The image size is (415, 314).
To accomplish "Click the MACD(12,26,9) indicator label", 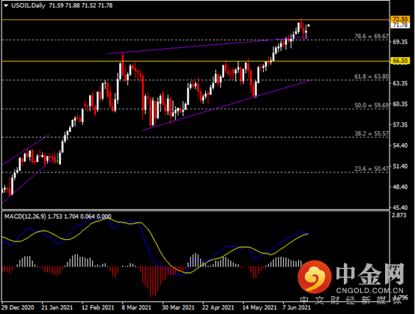I will (25, 217).
